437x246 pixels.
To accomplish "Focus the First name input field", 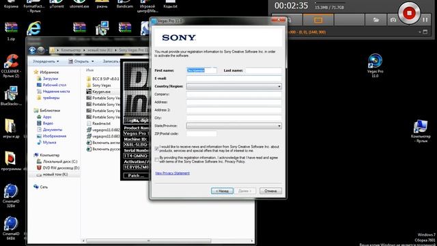I will 201,70.
